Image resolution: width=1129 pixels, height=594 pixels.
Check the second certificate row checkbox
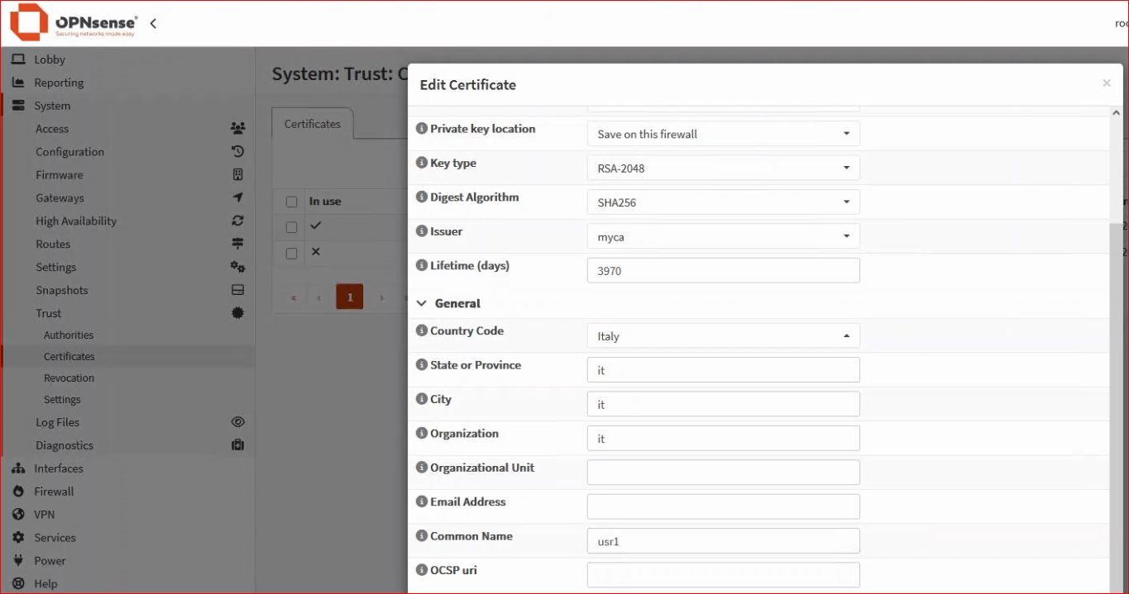coord(291,253)
